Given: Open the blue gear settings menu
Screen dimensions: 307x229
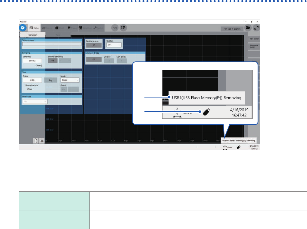Looking at the screenshot, I should [23, 28].
